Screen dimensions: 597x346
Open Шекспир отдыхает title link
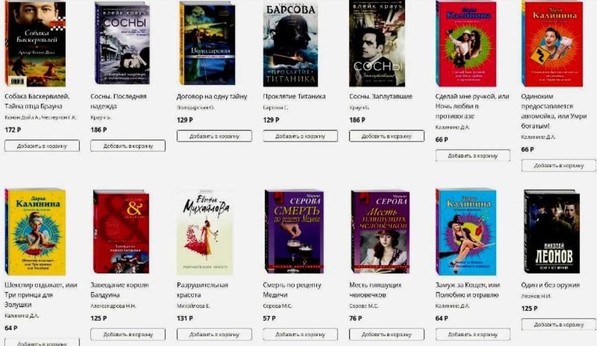(x=41, y=295)
